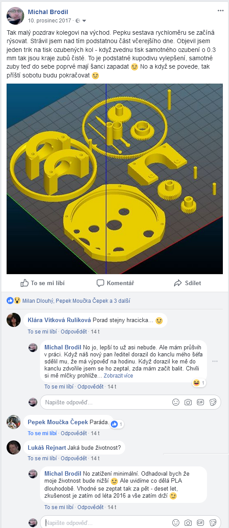This screenshot has width=229, height=528.
Task: Click the like reaction count on Paráda comment
Action: pyautogui.click(x=117, y=424)
